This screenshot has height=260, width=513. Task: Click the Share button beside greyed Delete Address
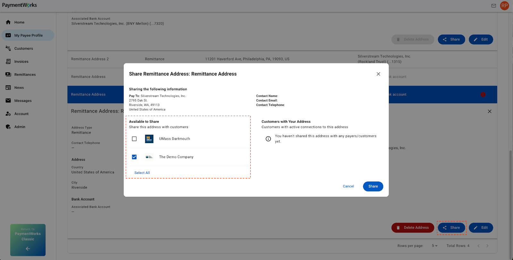(x=451, y=39)
